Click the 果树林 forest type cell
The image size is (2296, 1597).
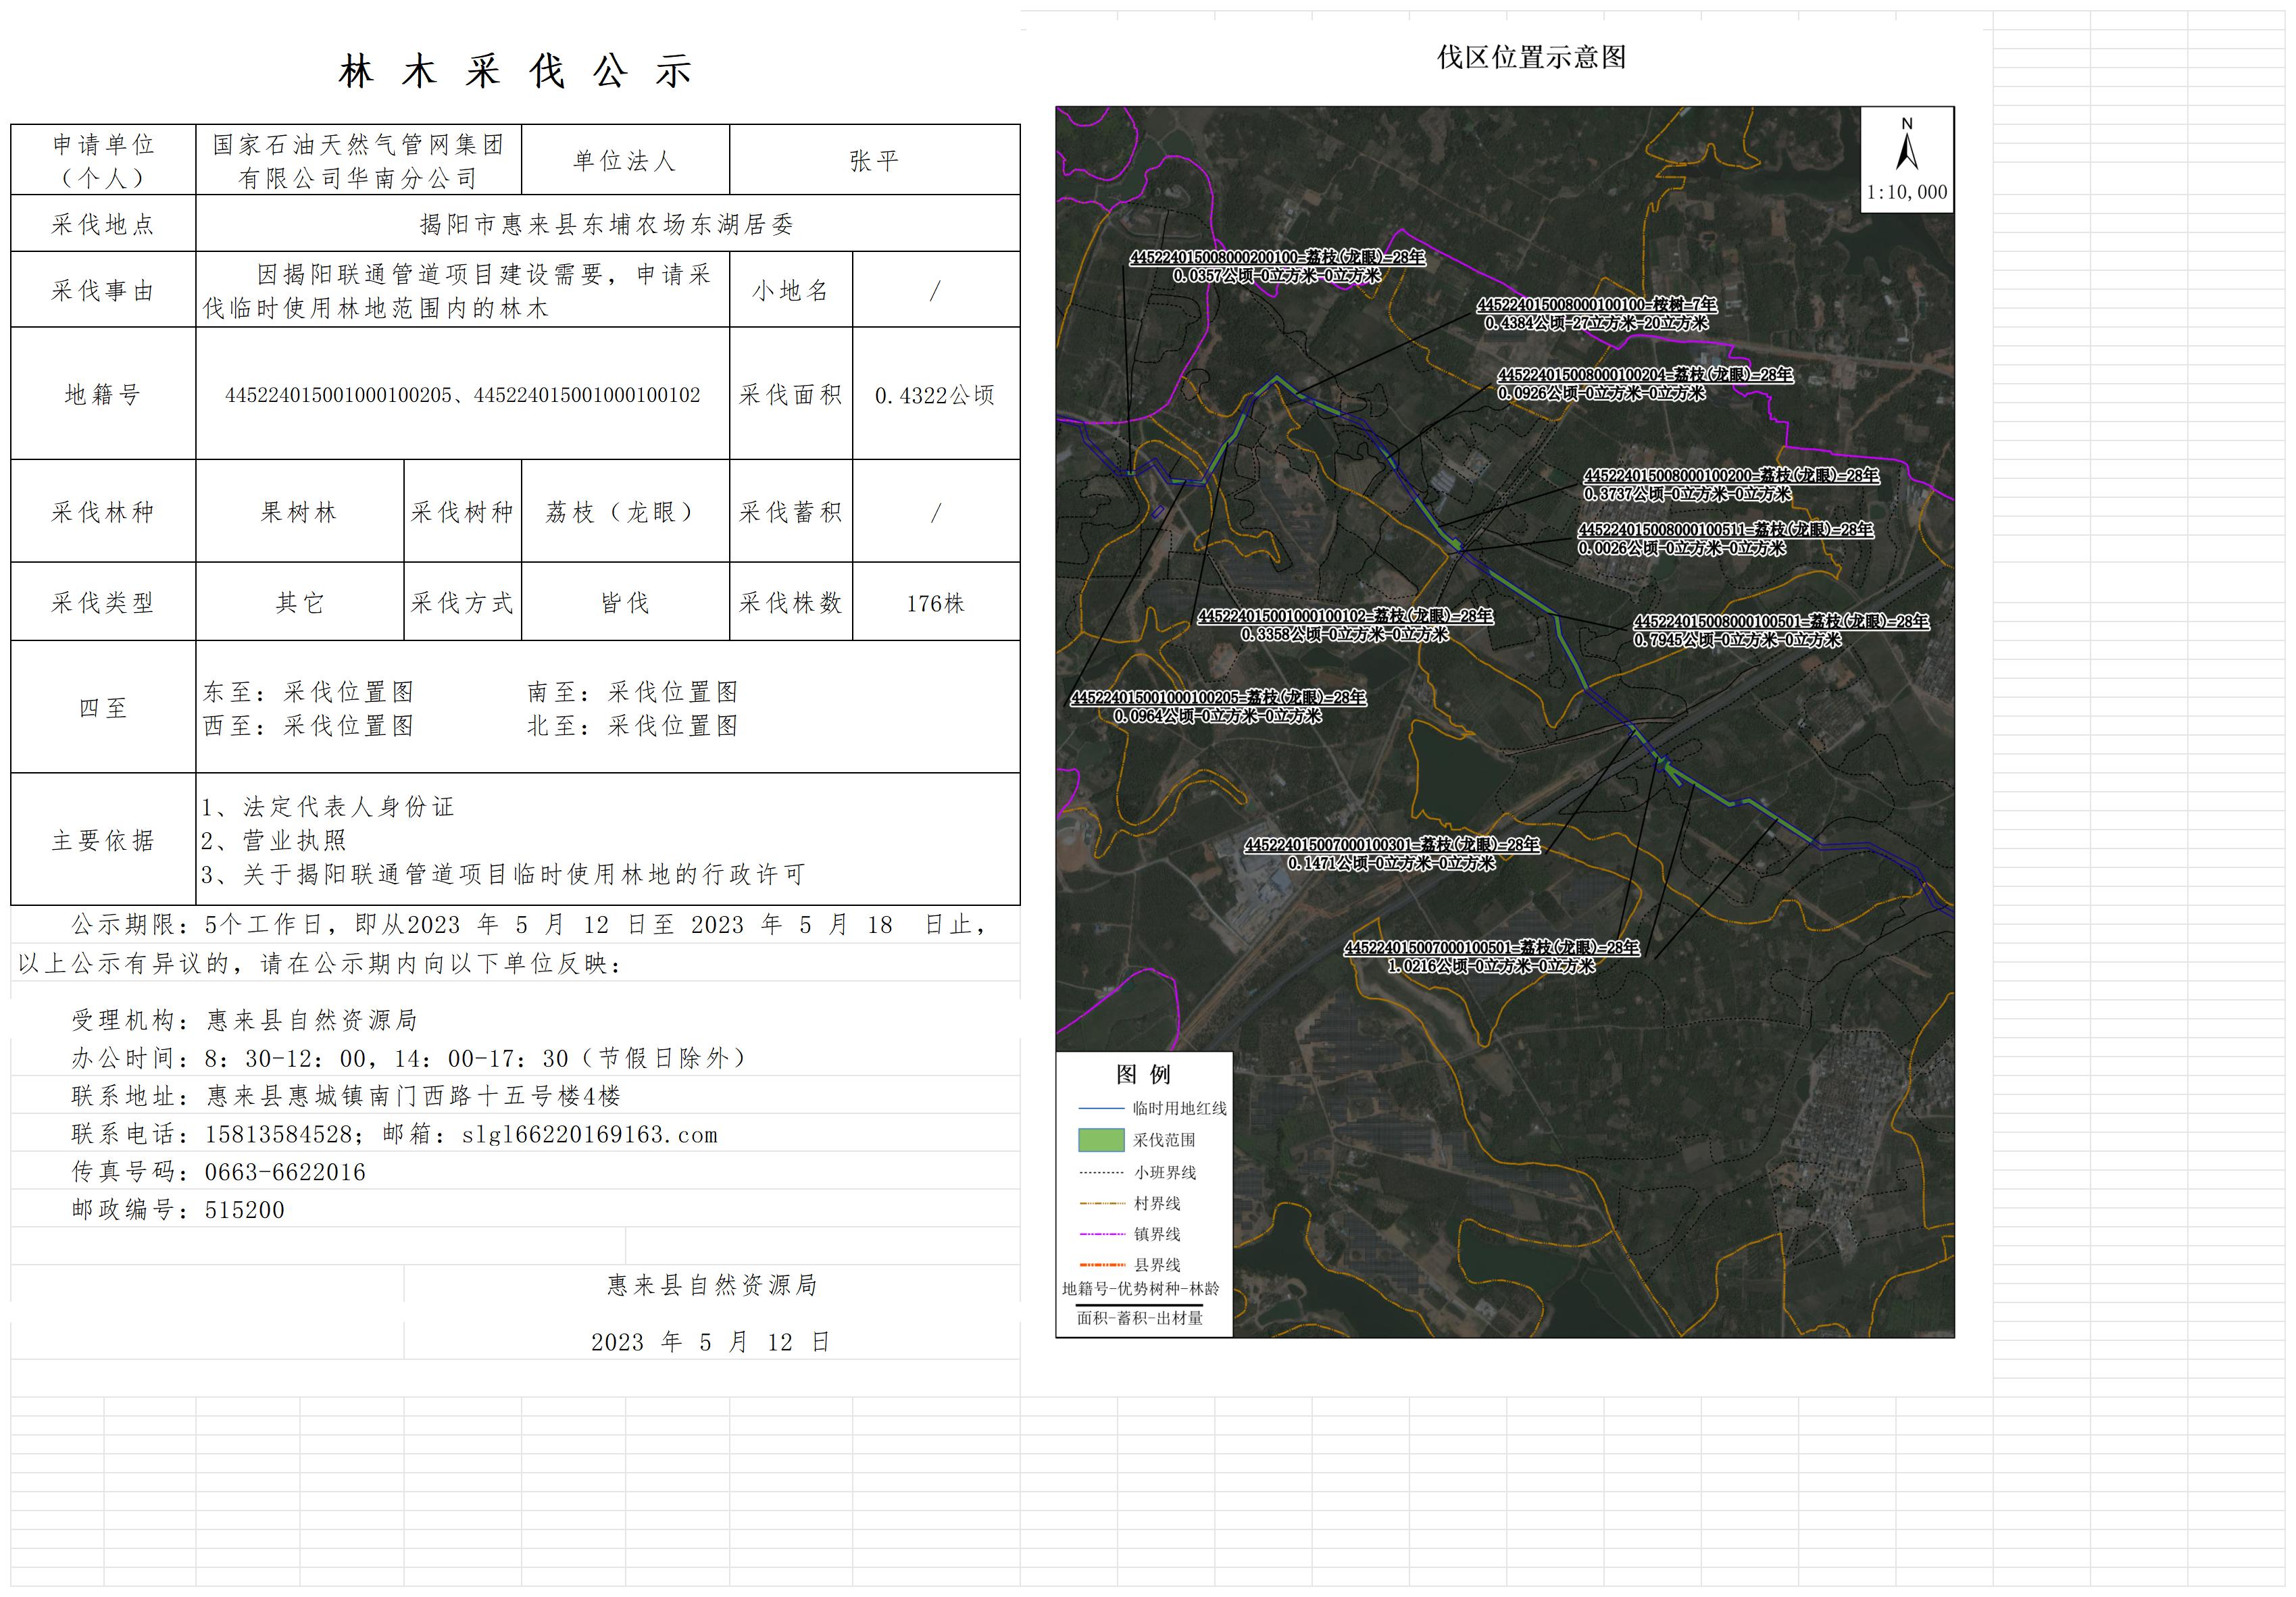tap(299, 512)
